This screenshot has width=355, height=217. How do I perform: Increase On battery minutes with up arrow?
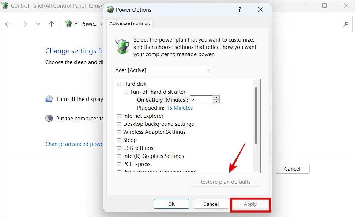[216, 98]
